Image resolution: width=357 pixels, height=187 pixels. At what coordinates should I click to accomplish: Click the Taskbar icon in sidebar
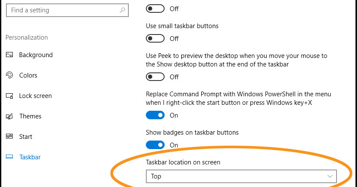(x=9, y=157)
